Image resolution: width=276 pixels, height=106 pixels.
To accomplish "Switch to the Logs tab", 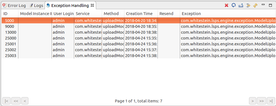I will point(36,6).
